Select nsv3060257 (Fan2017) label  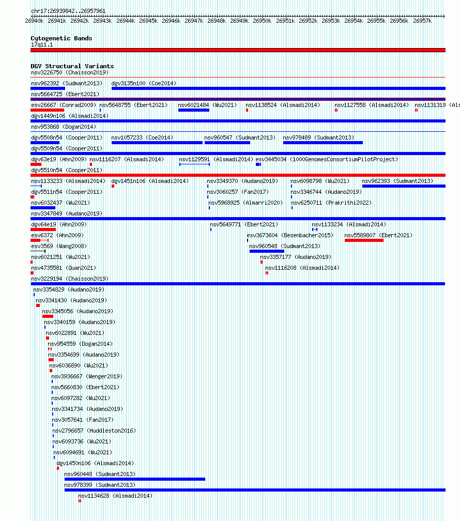(238, 192)
